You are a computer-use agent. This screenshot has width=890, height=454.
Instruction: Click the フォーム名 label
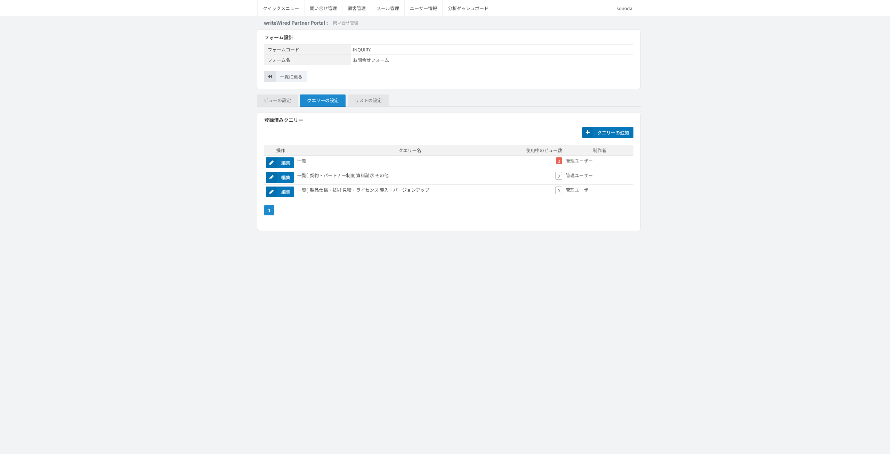[x=279, y=60]
